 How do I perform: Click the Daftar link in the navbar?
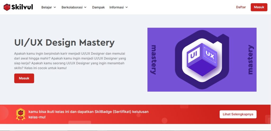(x=241, y=7)
